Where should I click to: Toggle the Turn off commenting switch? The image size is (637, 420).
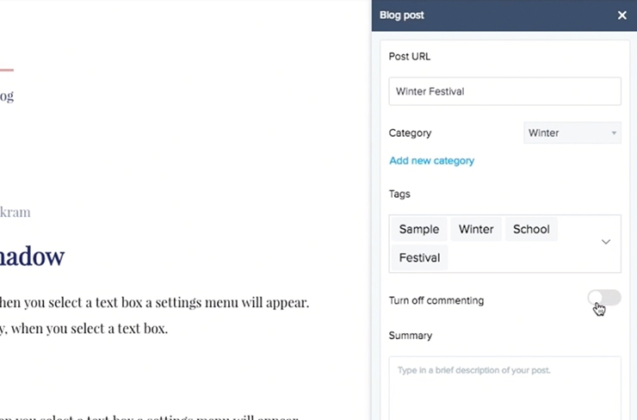(x=604, y=298)
